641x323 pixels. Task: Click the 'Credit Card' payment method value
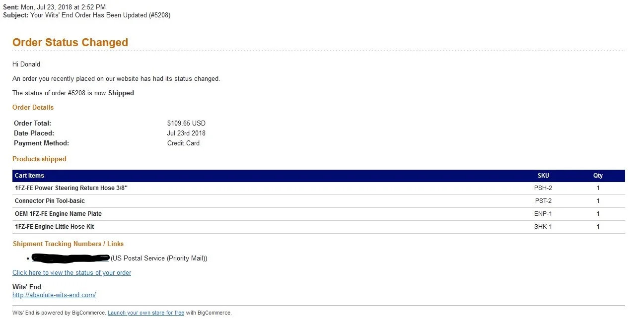pos(183,143)
